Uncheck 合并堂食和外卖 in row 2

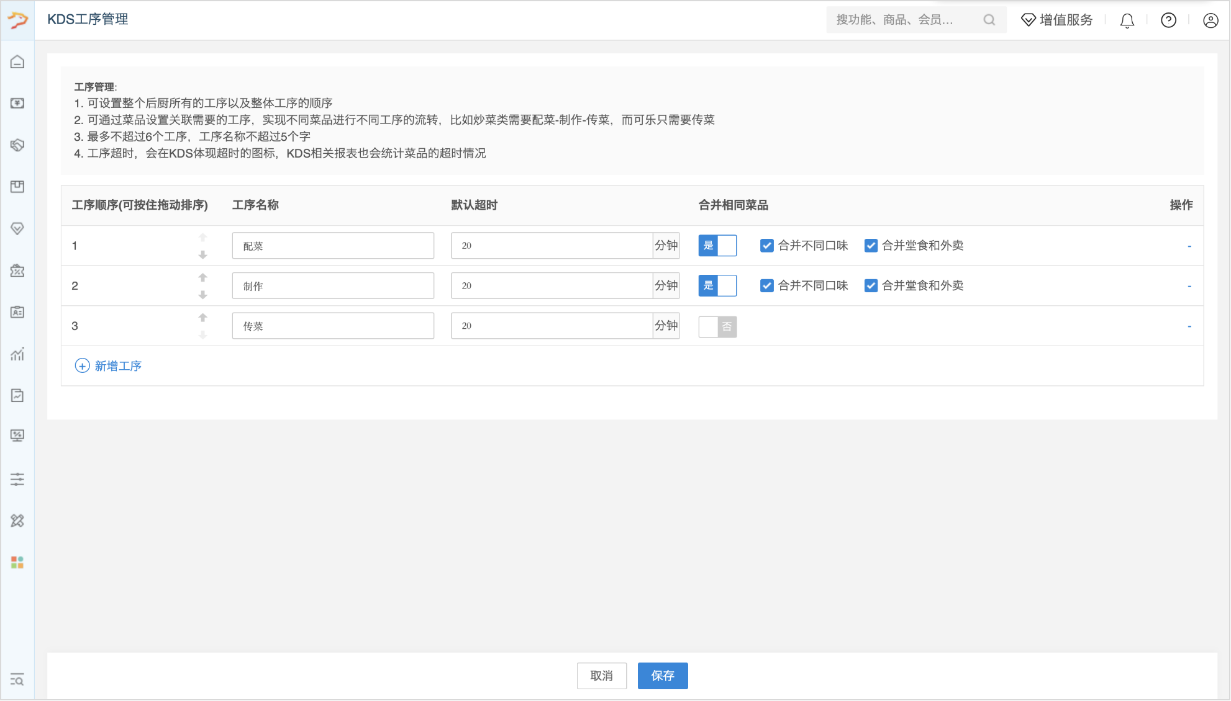coord(871,285)
